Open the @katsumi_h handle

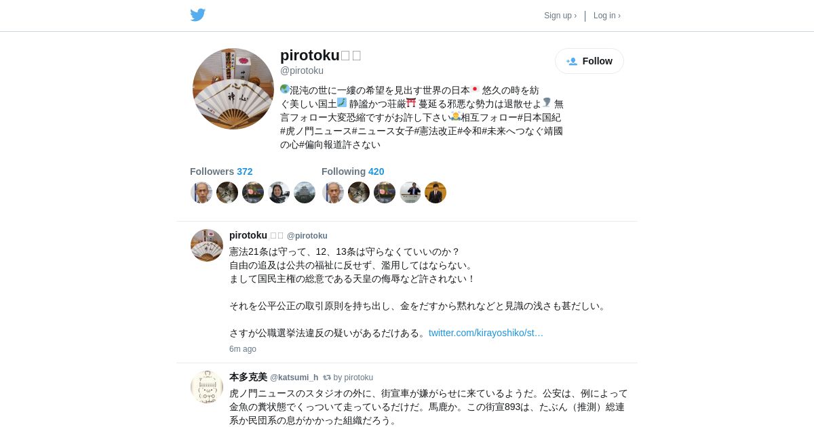pyautogui.click(x=294, y=378)
